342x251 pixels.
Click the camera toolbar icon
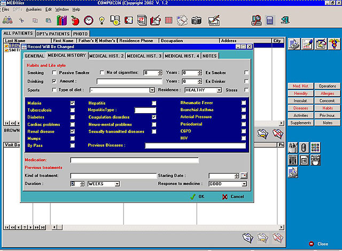coord(196,21)
